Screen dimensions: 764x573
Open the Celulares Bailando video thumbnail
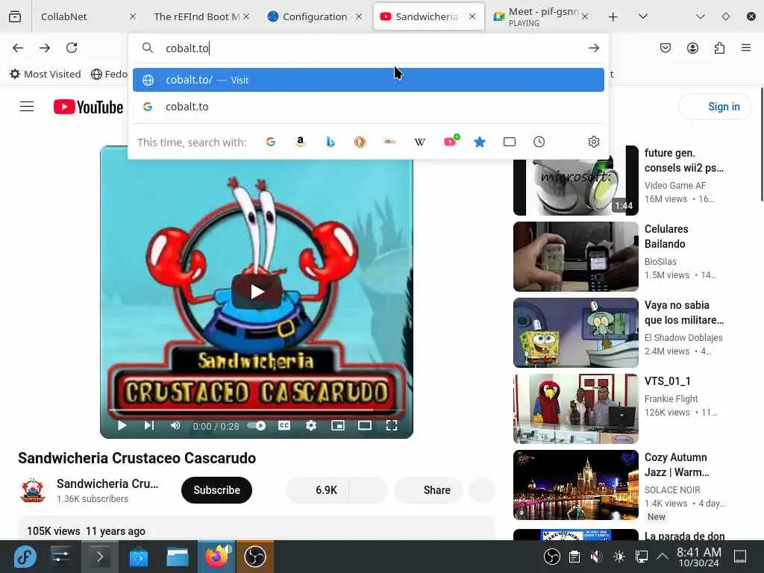coord(576,257)
